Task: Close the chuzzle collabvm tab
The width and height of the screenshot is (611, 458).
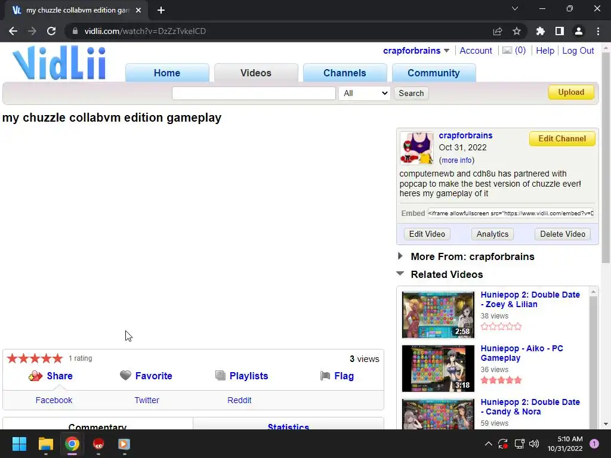Action: pos(138,10)
